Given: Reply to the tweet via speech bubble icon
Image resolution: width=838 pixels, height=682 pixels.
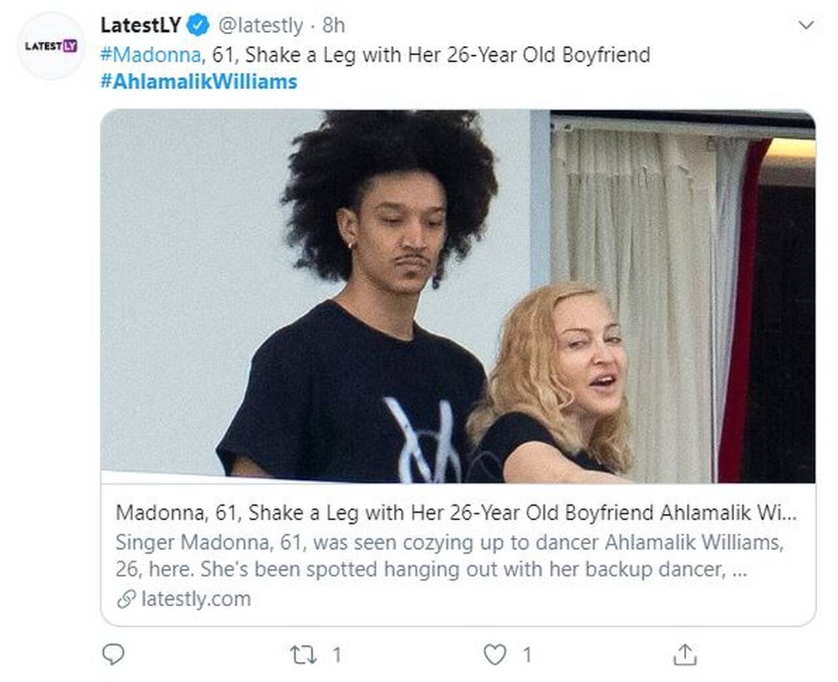Looking at the screenshot, I should click(113, 655).
